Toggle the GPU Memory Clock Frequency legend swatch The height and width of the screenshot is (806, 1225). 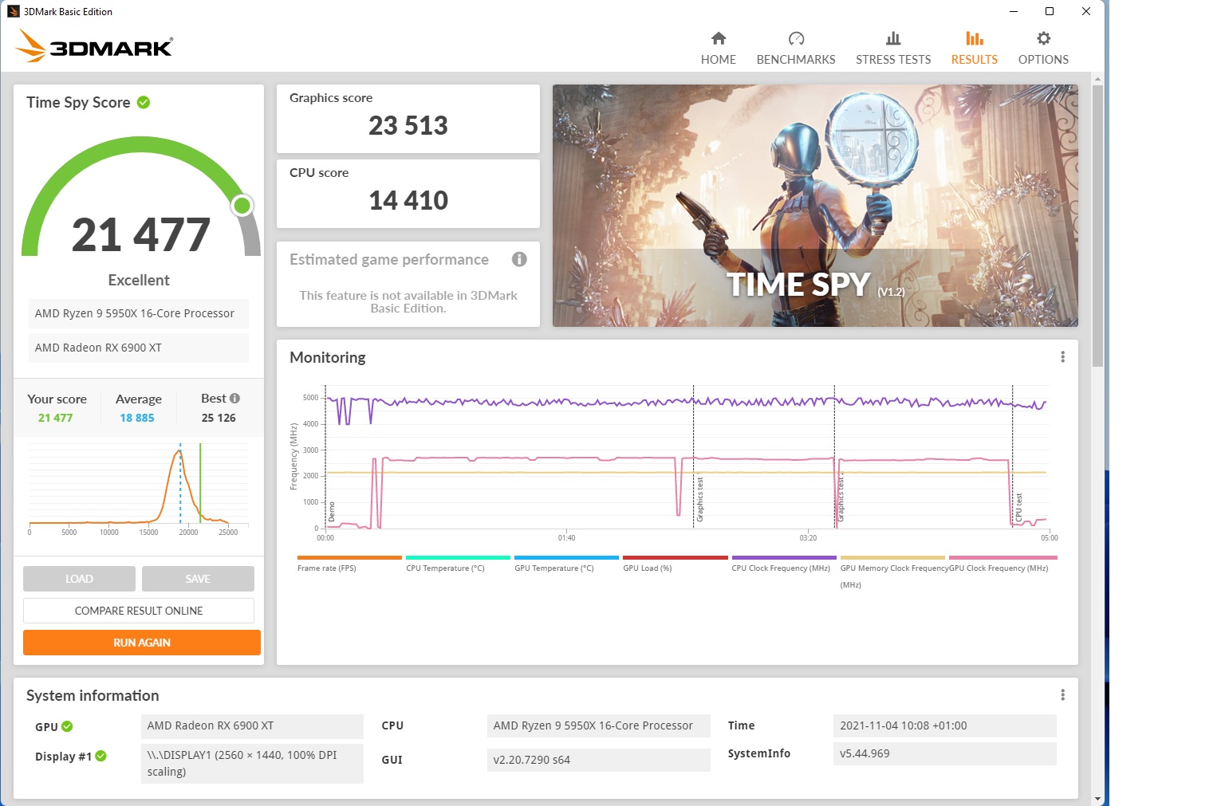tap(892, 558)
